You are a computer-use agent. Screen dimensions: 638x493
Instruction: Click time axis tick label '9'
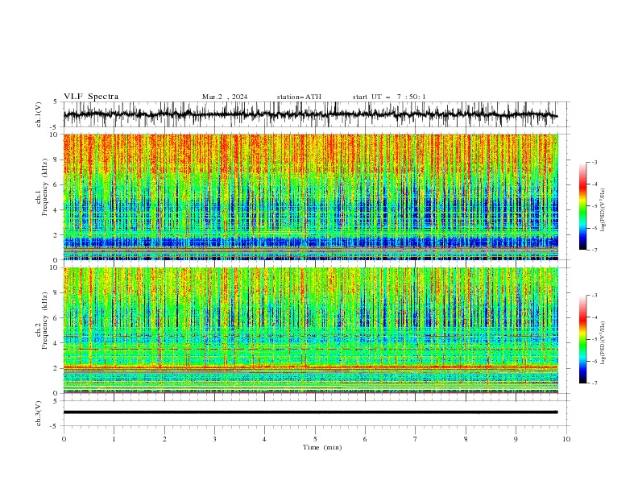pyautogui.click(x=516, y=439)
